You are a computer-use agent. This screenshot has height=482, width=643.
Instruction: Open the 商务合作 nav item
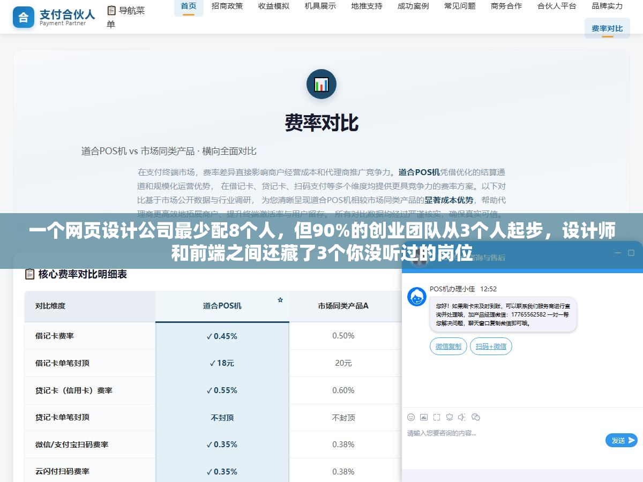pos(506,6)
